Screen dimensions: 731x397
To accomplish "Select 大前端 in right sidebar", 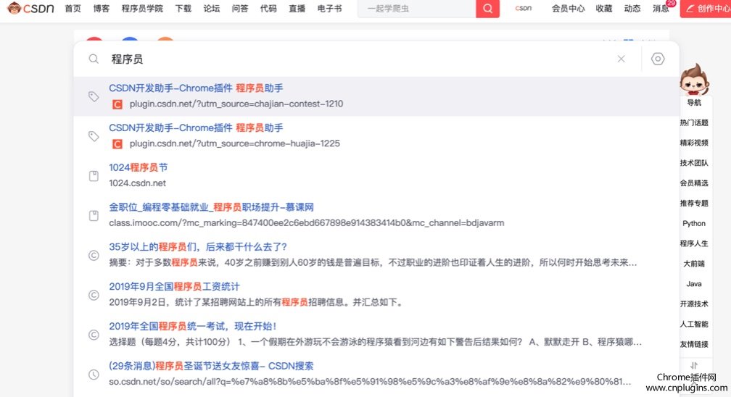I will [694, 263].
